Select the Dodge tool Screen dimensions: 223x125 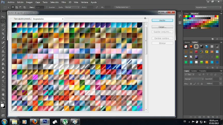pyautogui.click(x=3, y=73)
